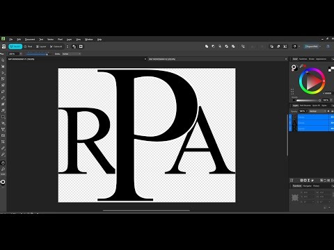Viewport: 334px width, 250px height.
Task: Click the Merge Curves toolbar icon
Action: [x=243, y=47]
